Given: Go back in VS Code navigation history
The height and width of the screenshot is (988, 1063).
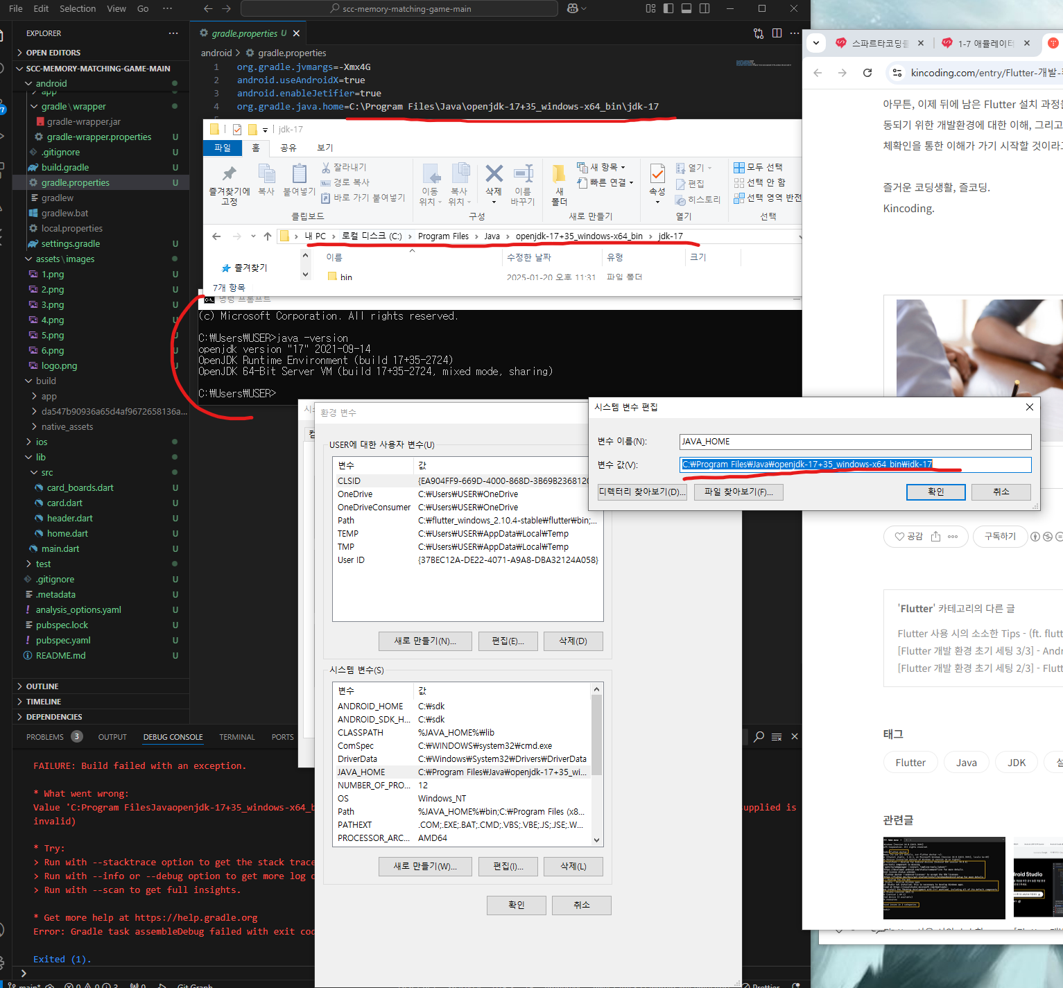Looking at the screenshot, I should (208, 8).
